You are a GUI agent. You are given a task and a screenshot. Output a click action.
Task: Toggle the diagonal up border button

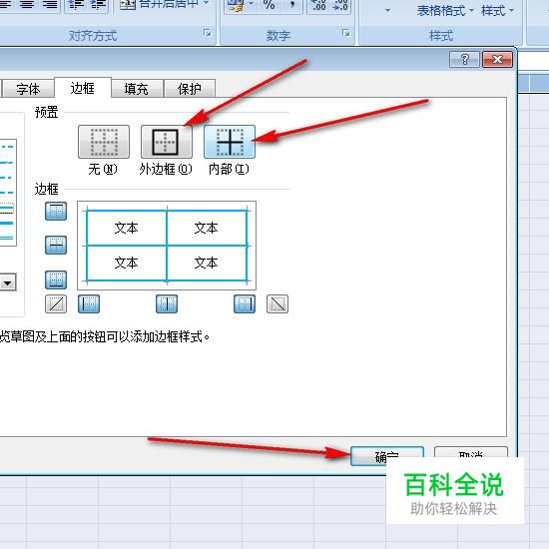point(56,303)
